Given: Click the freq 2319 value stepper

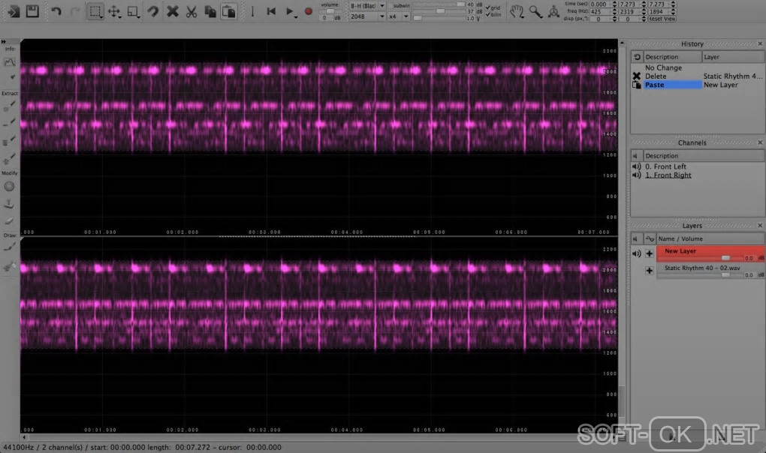Looking at the screenshot, I should (x=644, y=12).
